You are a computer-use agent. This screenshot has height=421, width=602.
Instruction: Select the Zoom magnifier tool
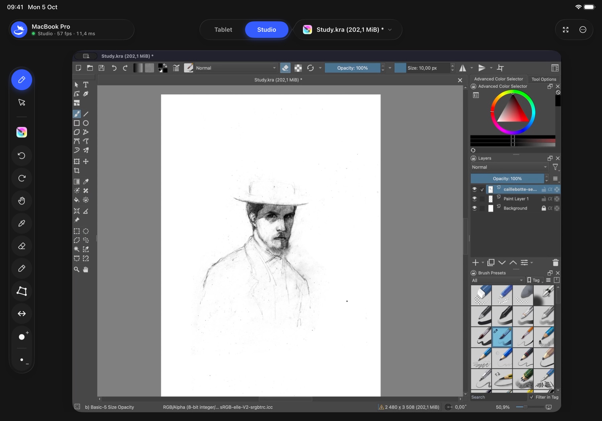click(x=77, y=270)
